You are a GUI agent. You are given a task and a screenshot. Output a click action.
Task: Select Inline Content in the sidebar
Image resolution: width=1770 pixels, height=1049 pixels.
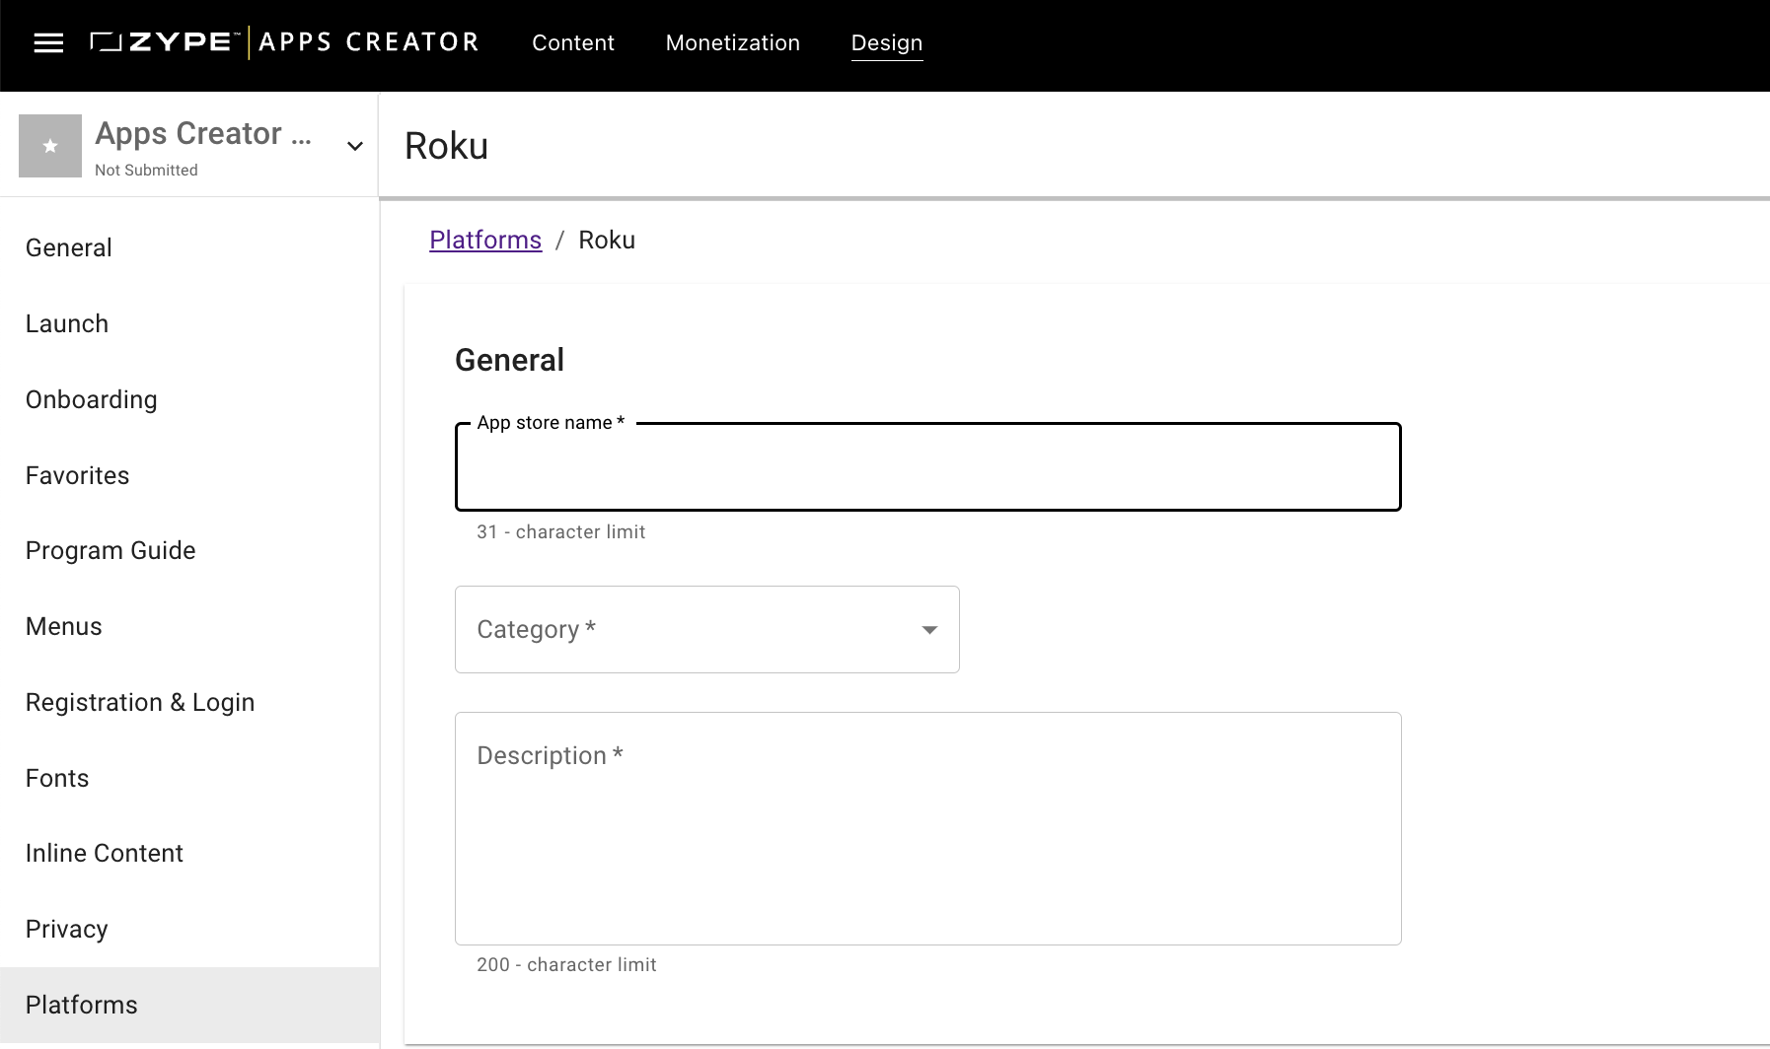pyautogui.click(x=189, y=853)
